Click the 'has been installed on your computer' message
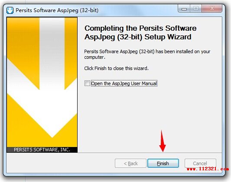Screen dimensions: 231x182 coord(147,54)
